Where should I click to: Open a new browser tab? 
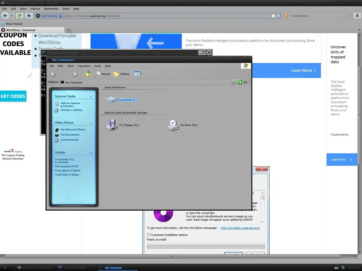(x=69, y=30)
